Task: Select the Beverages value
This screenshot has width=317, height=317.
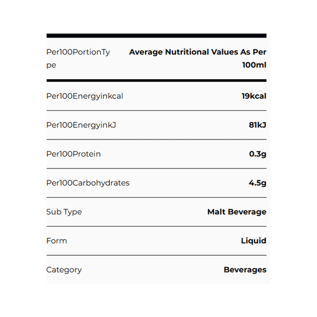Action: [245, 270]
